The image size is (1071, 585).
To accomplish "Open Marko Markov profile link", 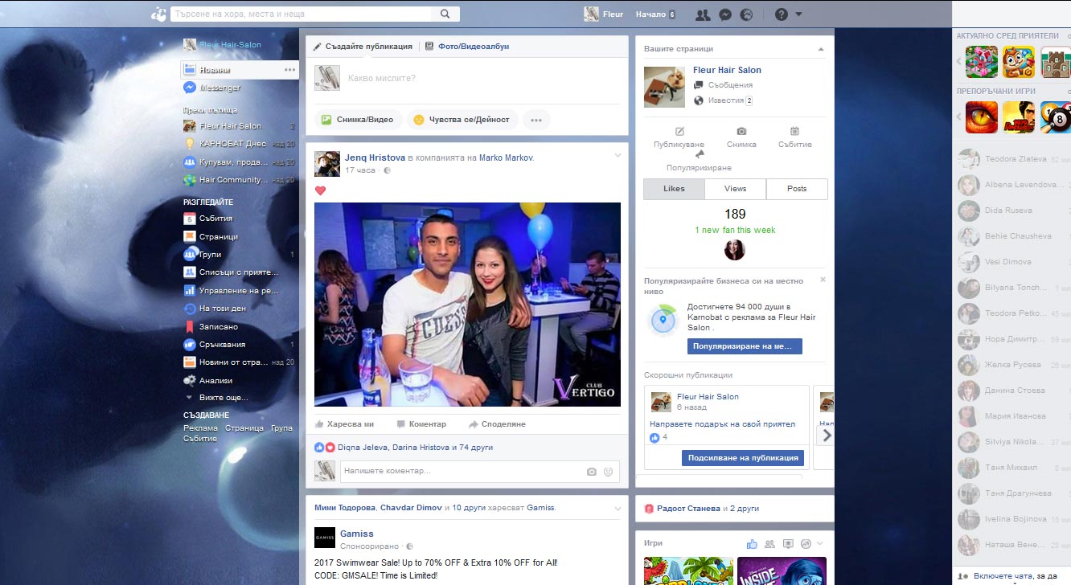I will pos(506,158).
